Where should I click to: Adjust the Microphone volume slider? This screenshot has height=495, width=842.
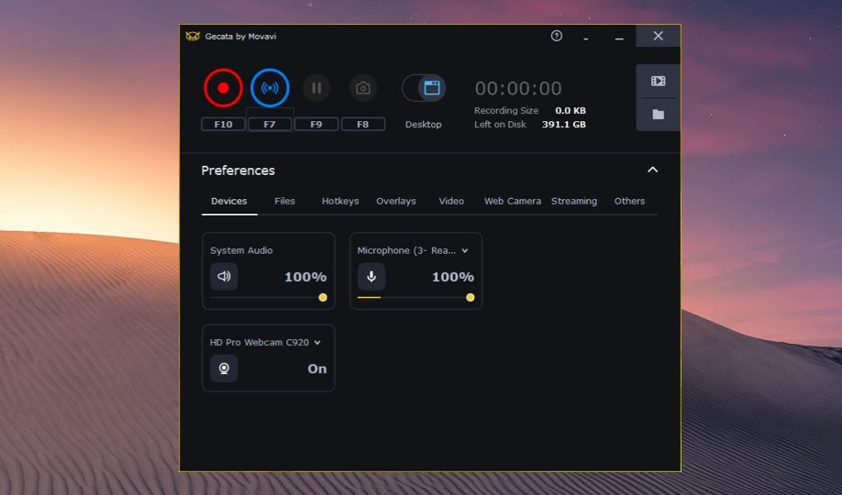click(x=416, y=297)
